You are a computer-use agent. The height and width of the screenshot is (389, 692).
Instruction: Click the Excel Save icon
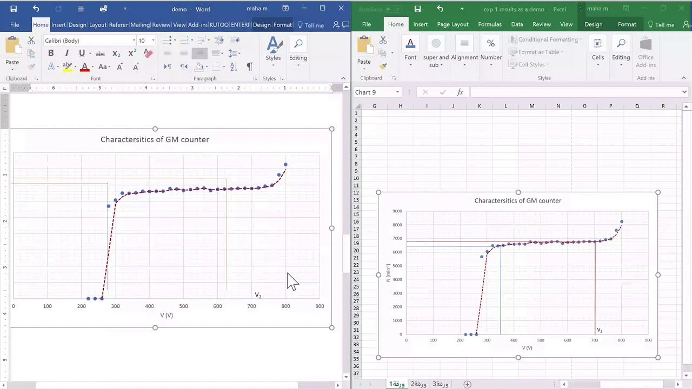(417, 9)
